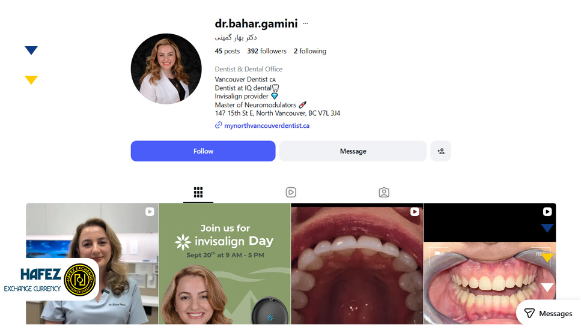Click the link icon before the website URL
This screenshot has width=581, height=330.
pyautogui.click(x=218, y=125)
